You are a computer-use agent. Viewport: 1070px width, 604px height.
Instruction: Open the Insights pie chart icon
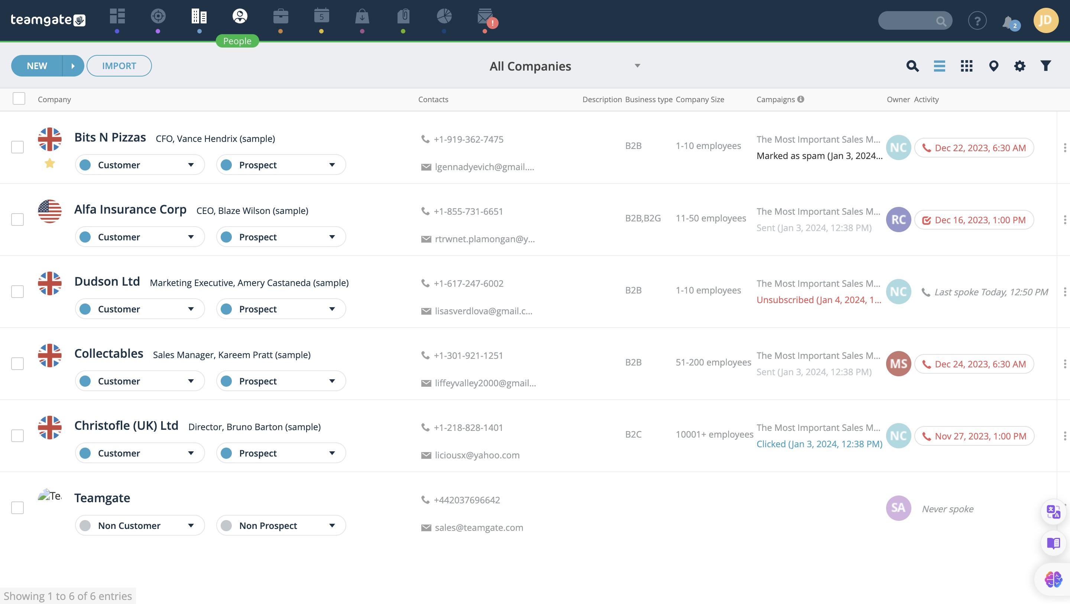(x=444, y=17)
